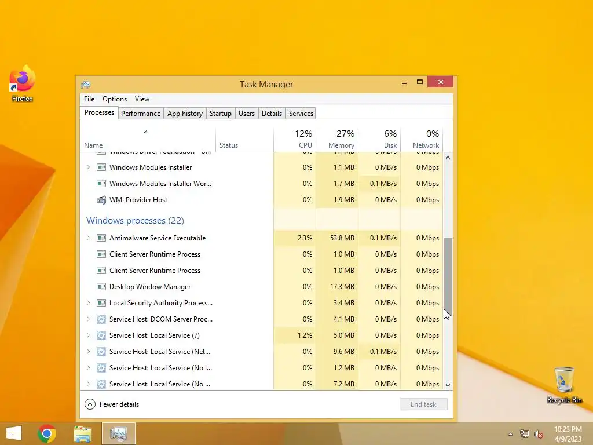This screenshot has width=593, height=445.
Task: Expand the Windows Modules Installer row
Action: click(88, 167)
